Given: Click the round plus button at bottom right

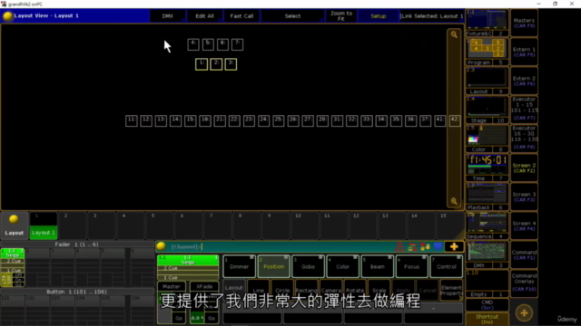Looking at the screenshot, I should point(524,313).
